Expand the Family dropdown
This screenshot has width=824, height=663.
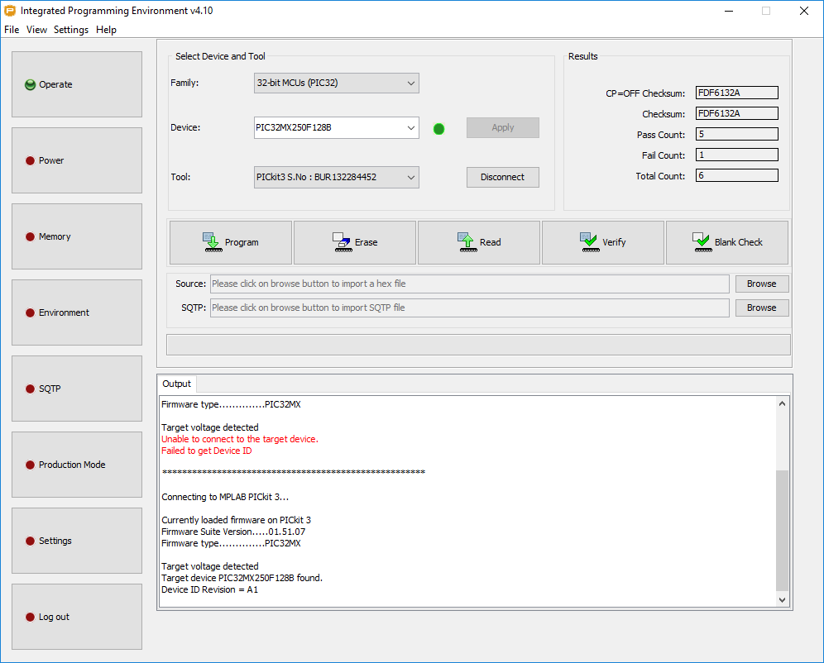point(337,83)
